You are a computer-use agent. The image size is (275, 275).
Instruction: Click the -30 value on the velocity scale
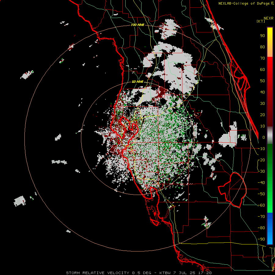tap(261, 171)
